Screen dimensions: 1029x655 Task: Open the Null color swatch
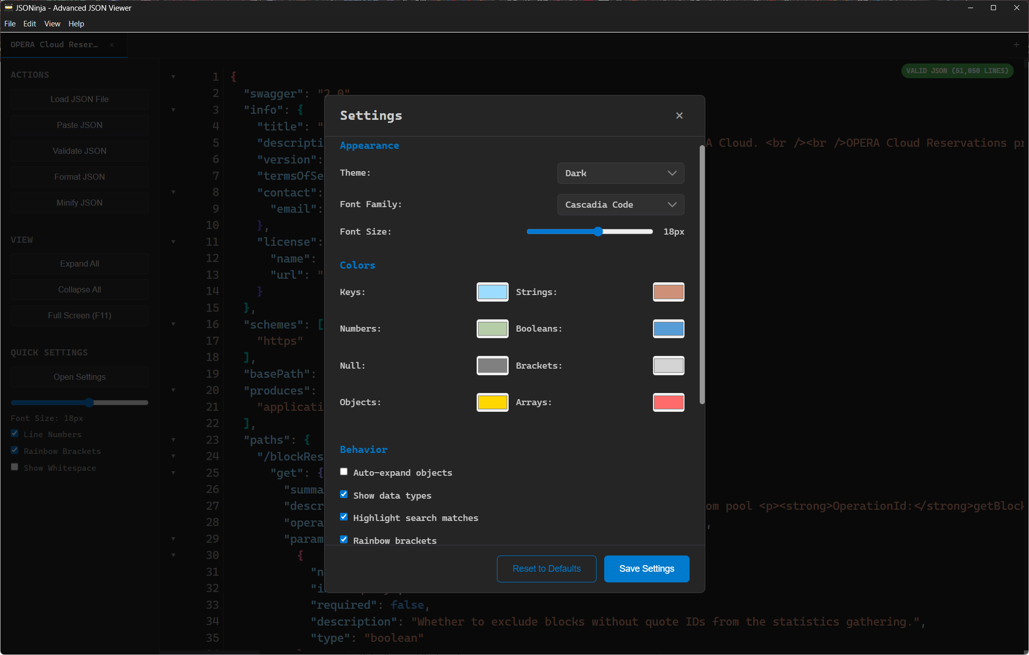pos(492,366)
